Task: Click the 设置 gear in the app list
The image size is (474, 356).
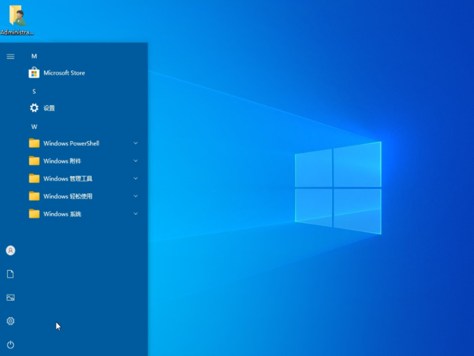Action: (x=34, y=108)
